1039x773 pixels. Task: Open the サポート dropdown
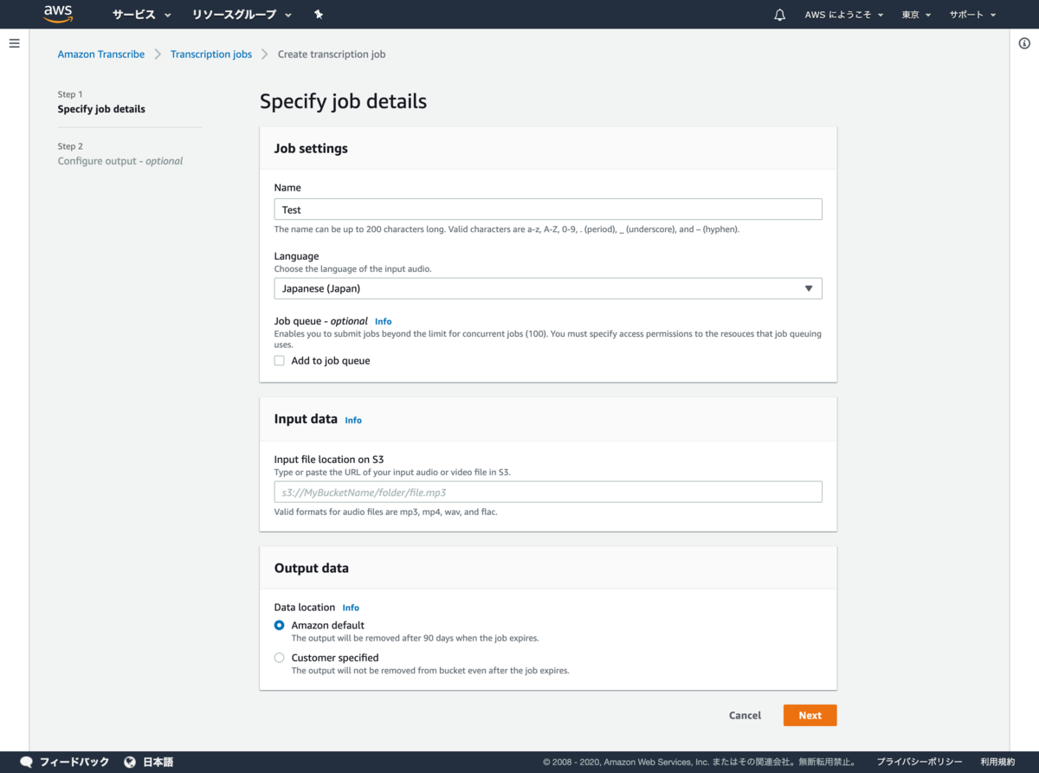pos(972,15)
